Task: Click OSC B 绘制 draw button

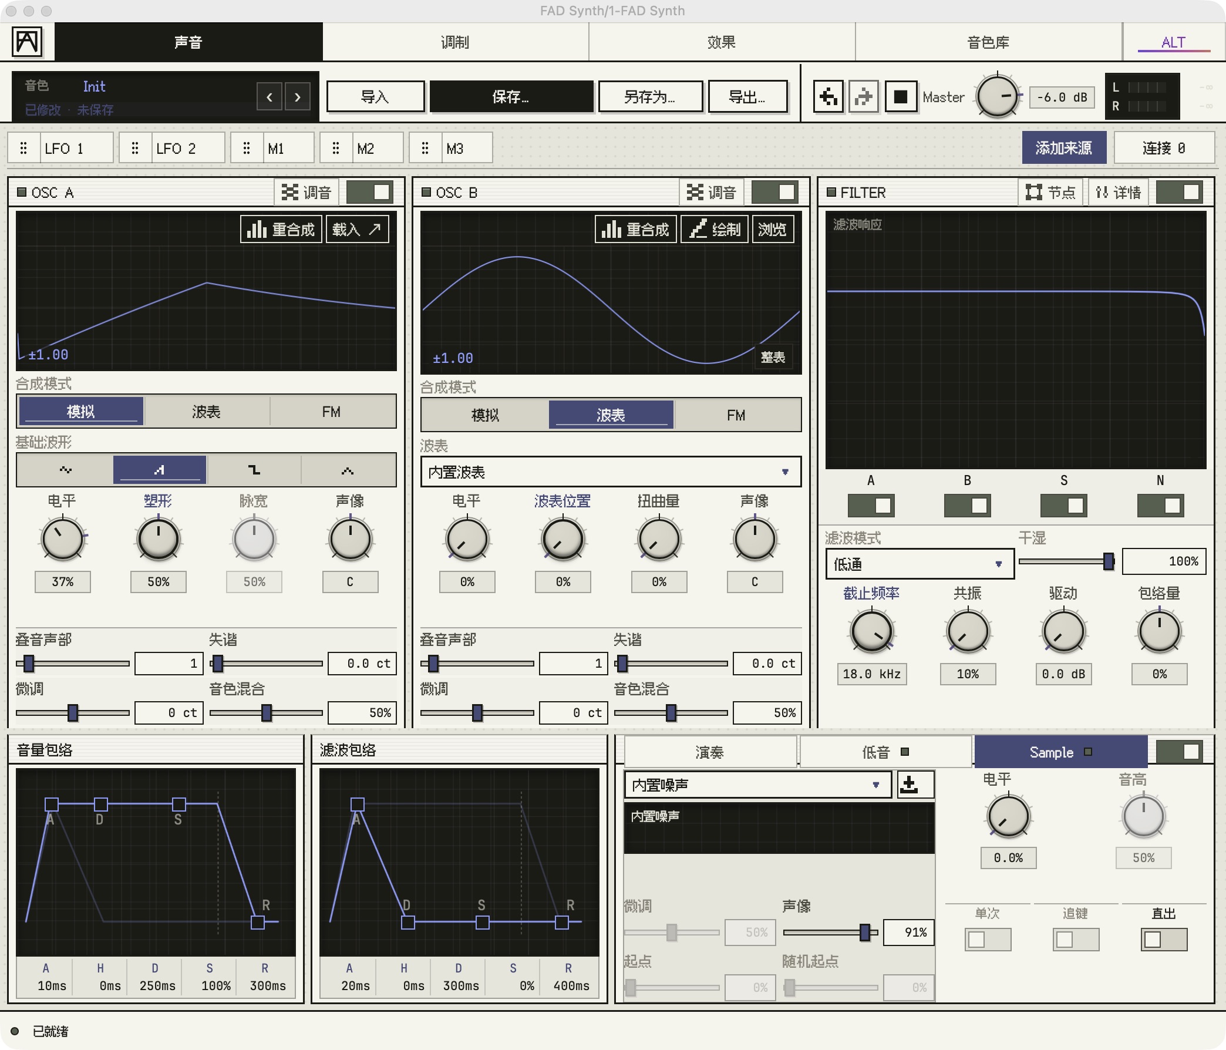Action: click(x=715, y=229)
